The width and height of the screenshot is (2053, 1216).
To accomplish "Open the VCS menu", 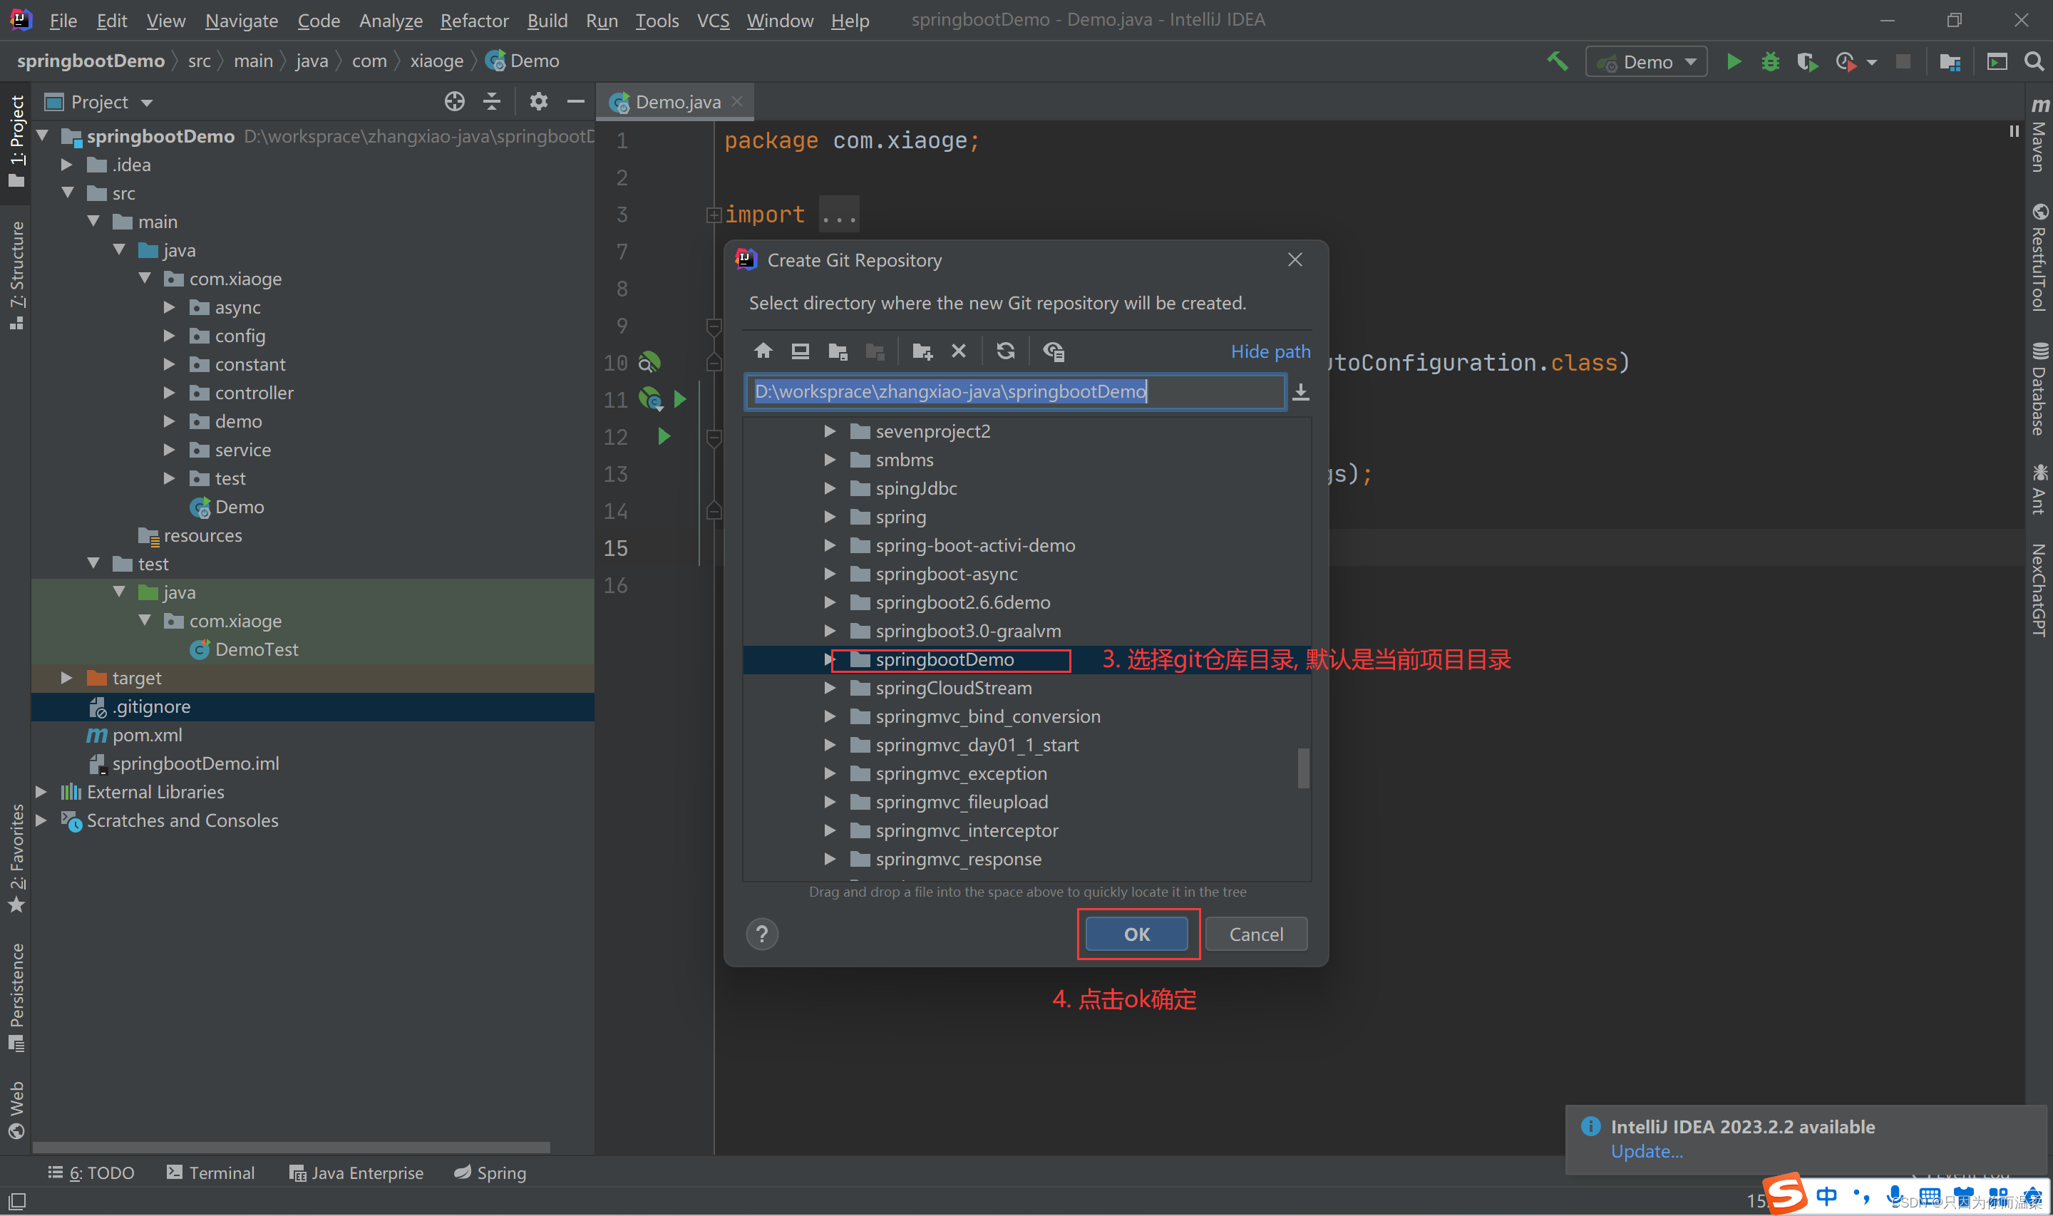I will click(712, 21).
